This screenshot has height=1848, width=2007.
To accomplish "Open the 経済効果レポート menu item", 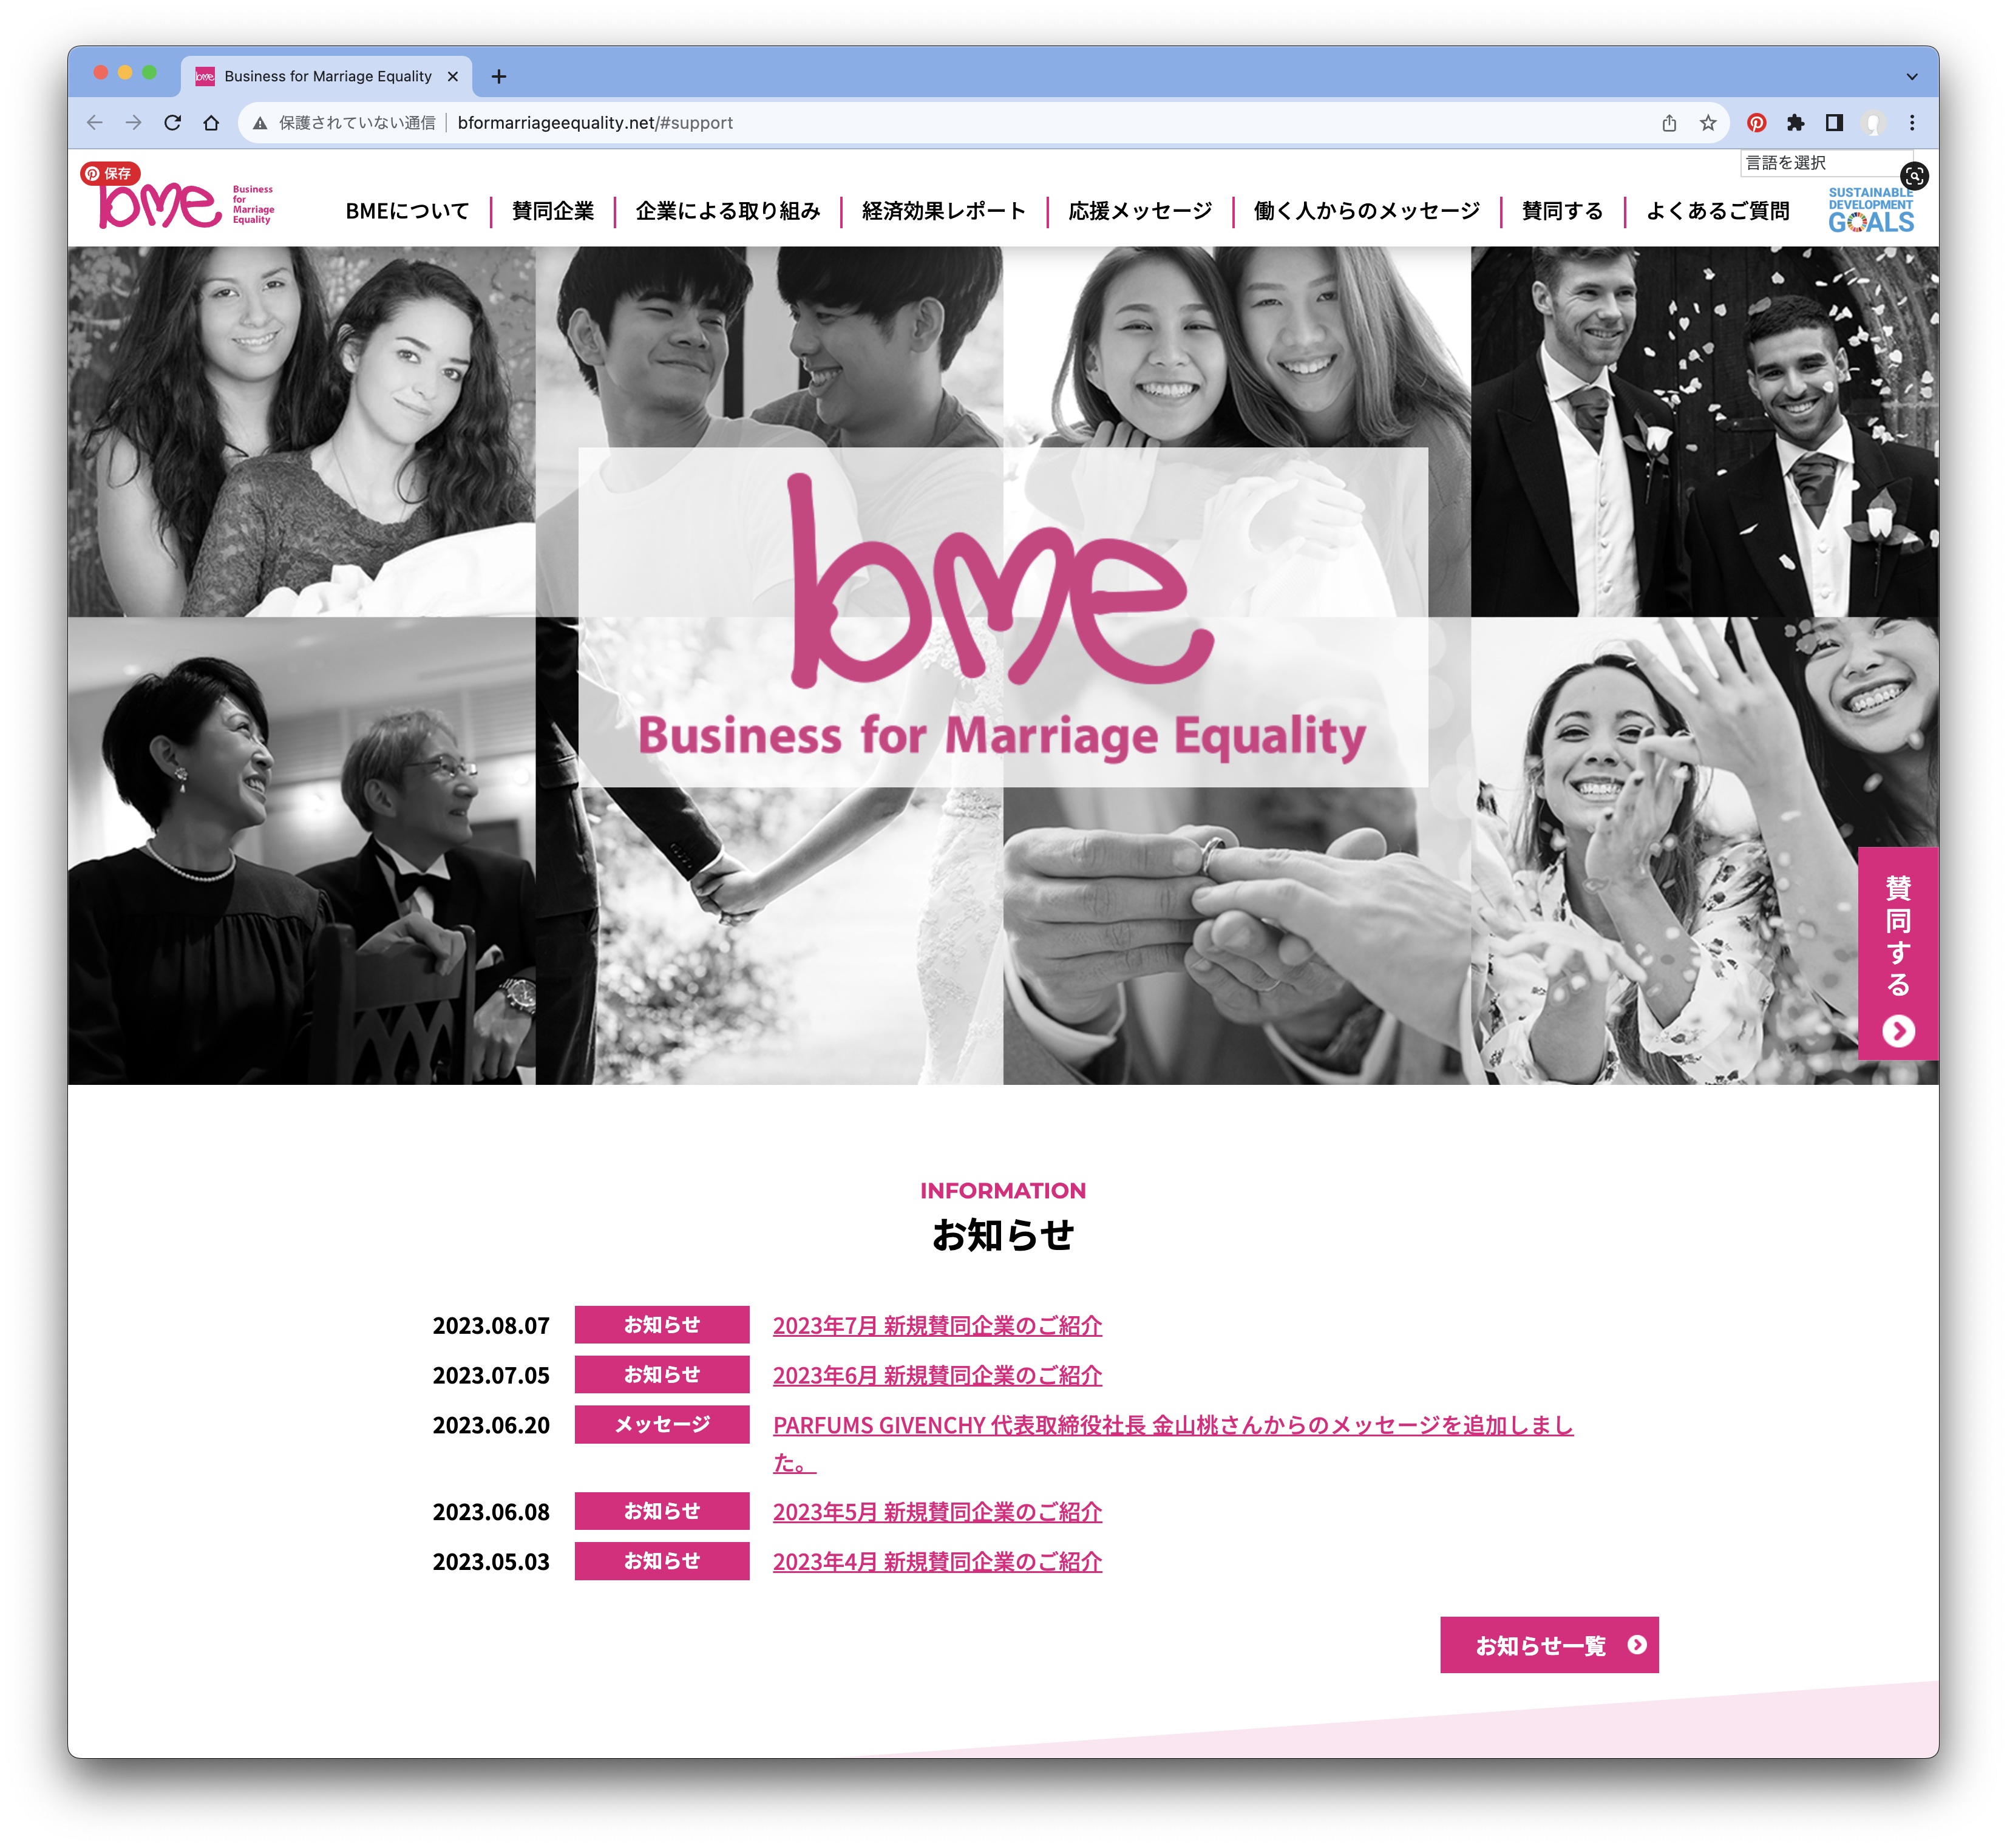I will (944, 211).
